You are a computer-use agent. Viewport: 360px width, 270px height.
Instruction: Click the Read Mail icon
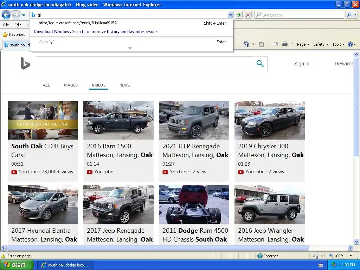click(275, 44)
